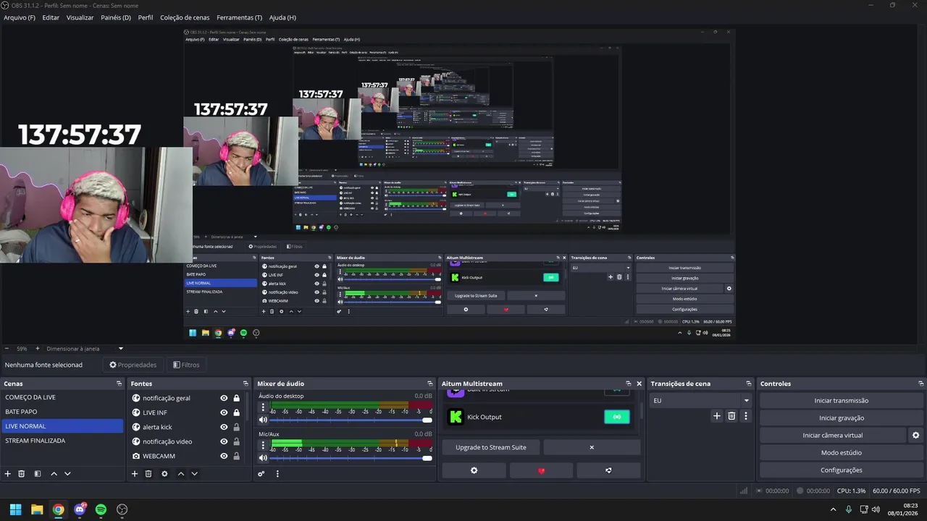Screen dimensions: 927x521
Task: Mute Áudio do desktop speaker
Action: coord(263,420)
